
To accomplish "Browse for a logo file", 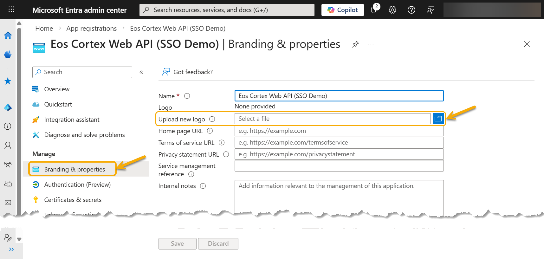I will tap(438, 119).
